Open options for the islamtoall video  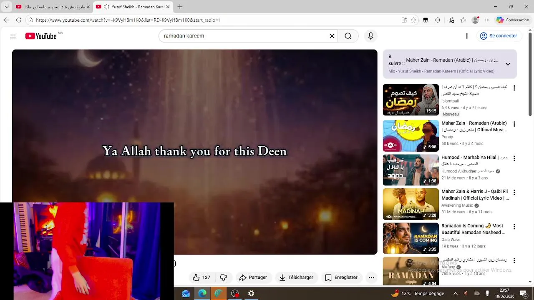(514, 88)
